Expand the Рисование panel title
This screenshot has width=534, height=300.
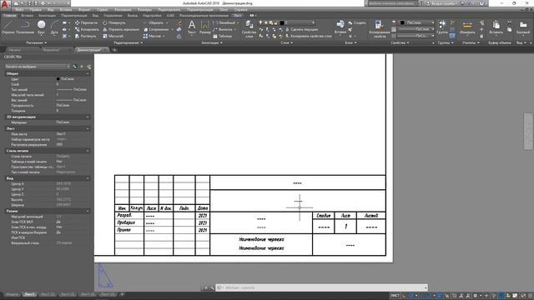tap(36, 42)
